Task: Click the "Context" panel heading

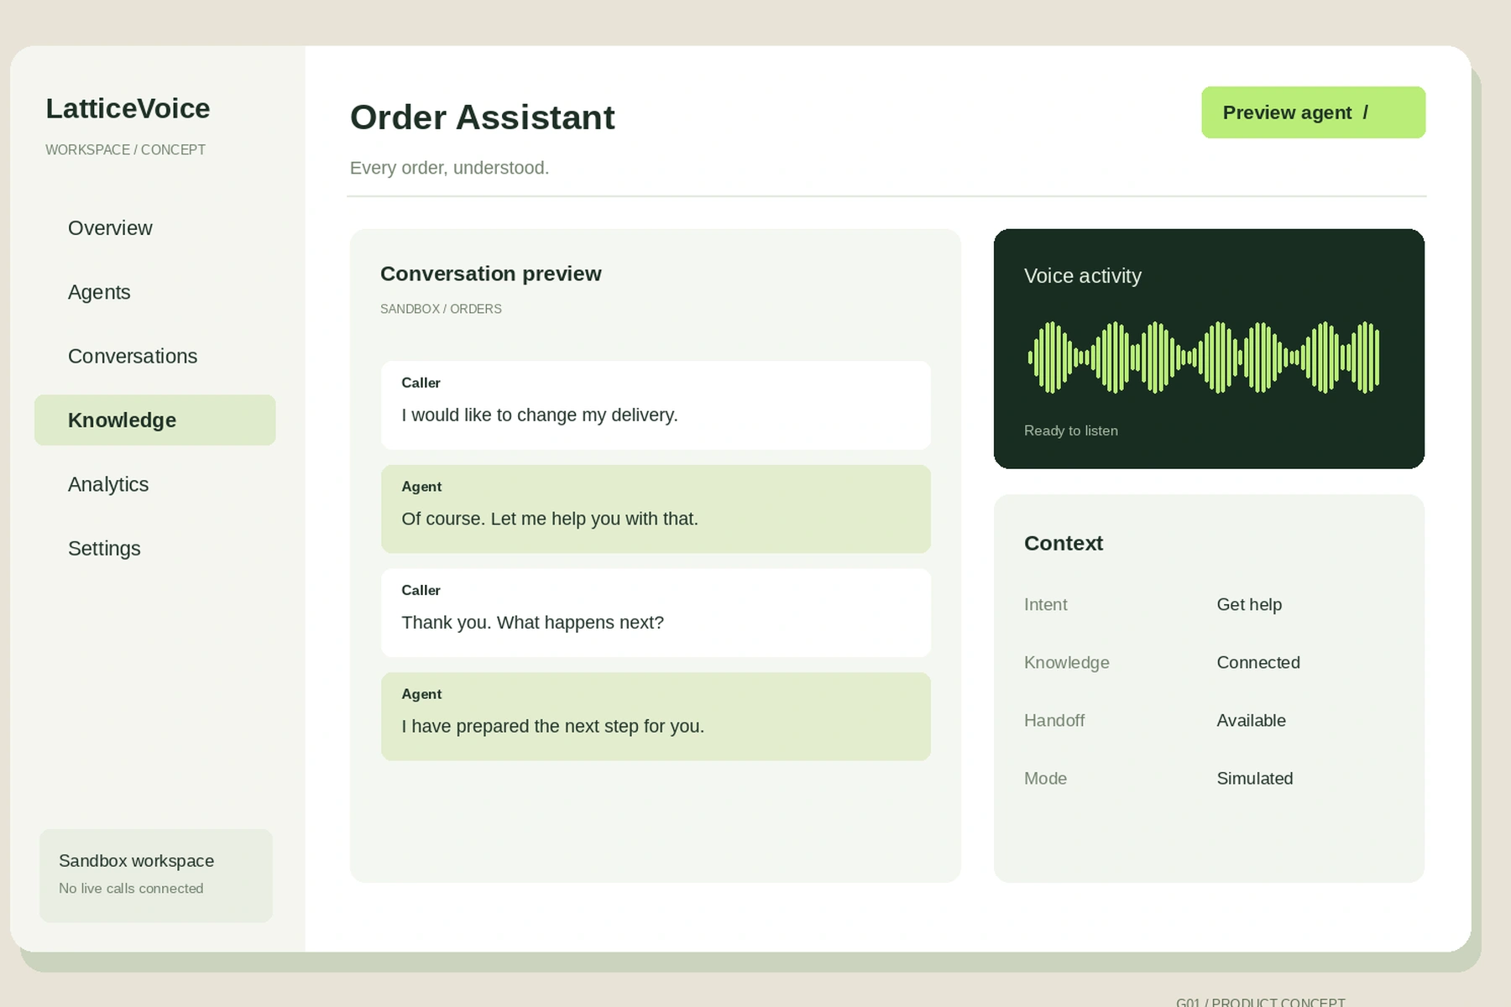Action: (x=1064, y=543)
